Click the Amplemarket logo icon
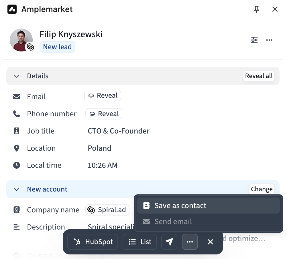Screen dimensions: 287x259 click(12, 9)
